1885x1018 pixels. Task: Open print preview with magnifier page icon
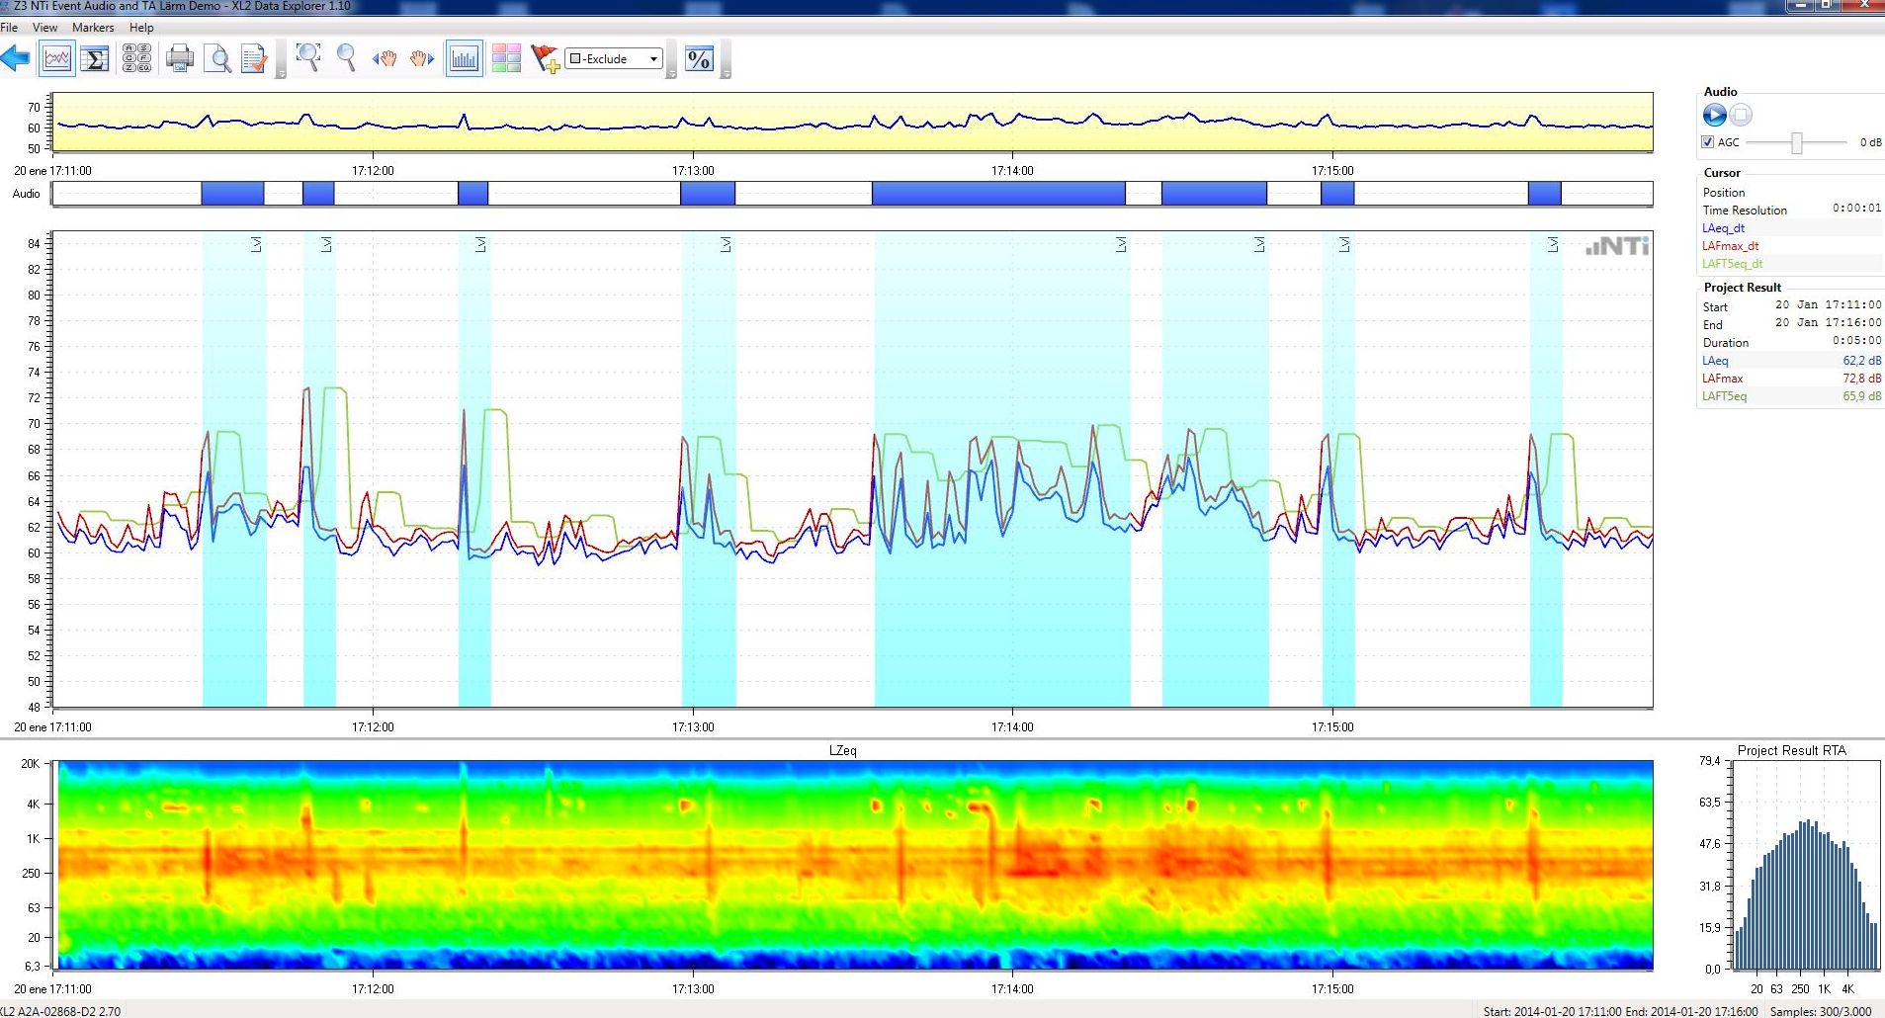[x=217, y=59]
